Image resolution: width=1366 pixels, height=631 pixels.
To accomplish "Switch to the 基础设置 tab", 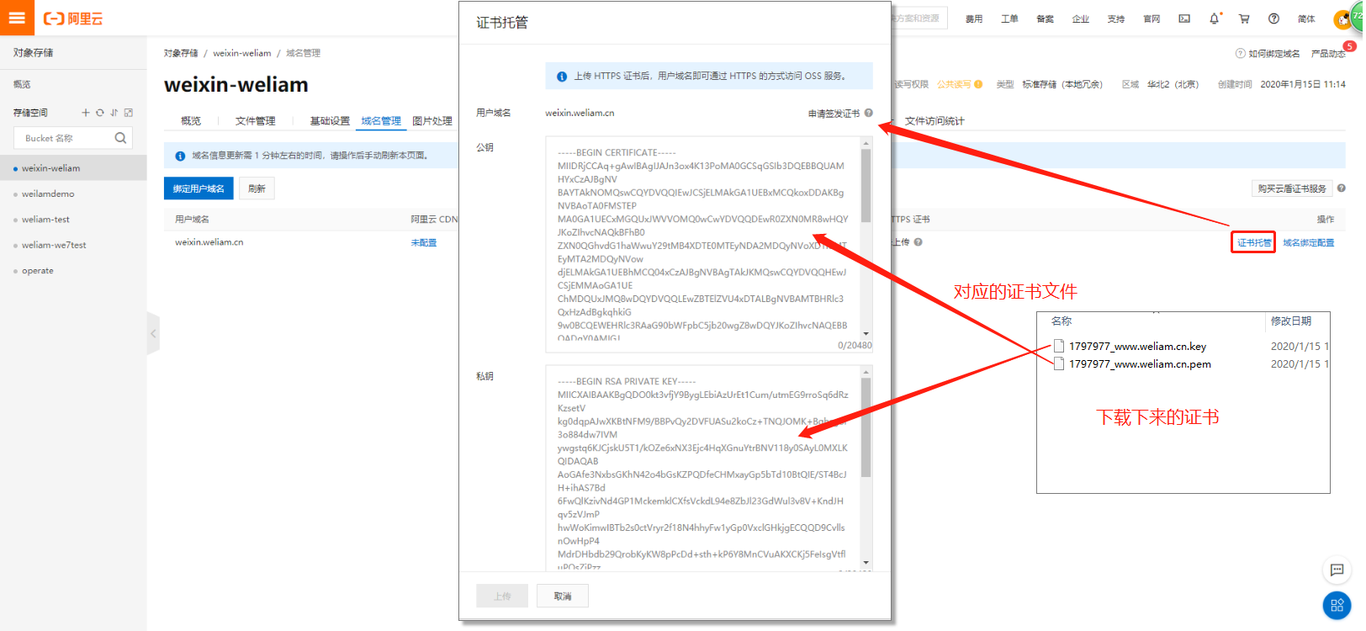I will pos(330,121).
